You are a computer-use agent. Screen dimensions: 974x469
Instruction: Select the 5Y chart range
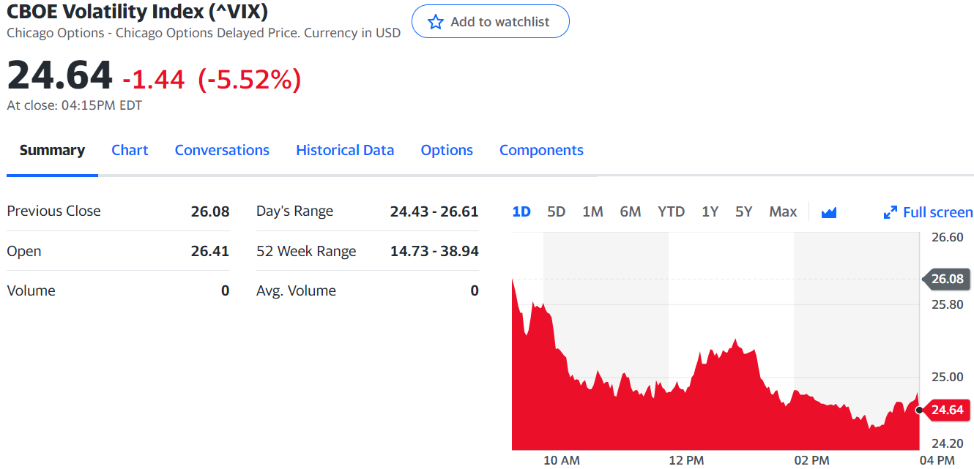pos(743,211)
